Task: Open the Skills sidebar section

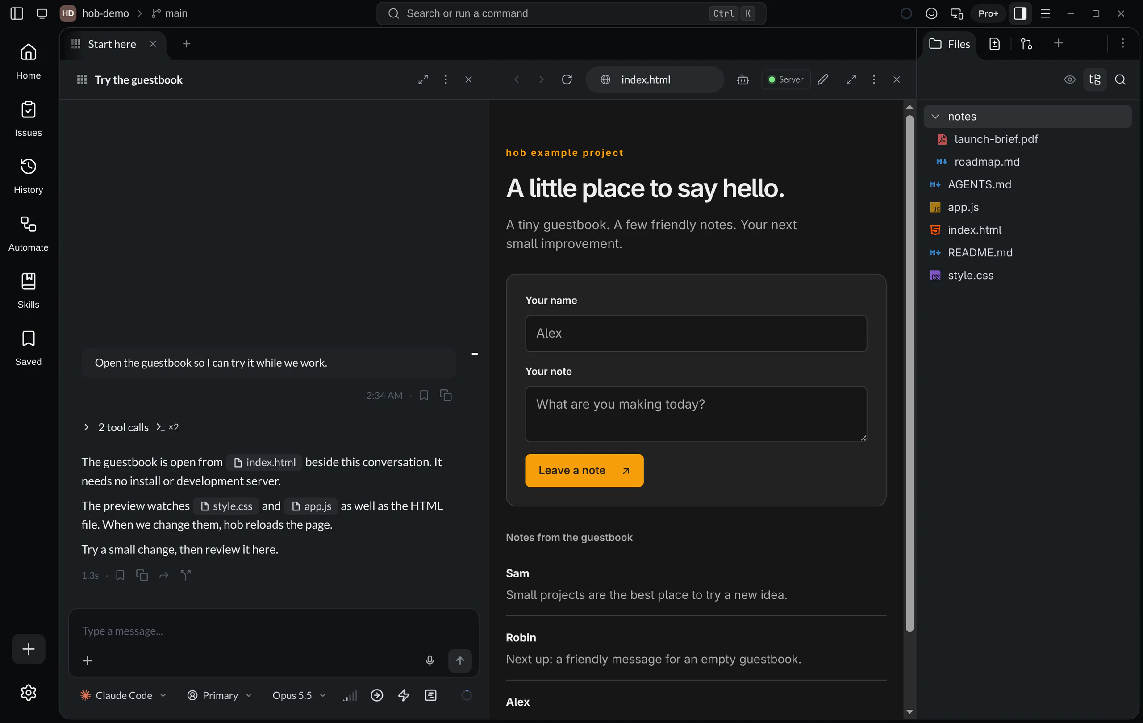Action: [x=28, y=291]
